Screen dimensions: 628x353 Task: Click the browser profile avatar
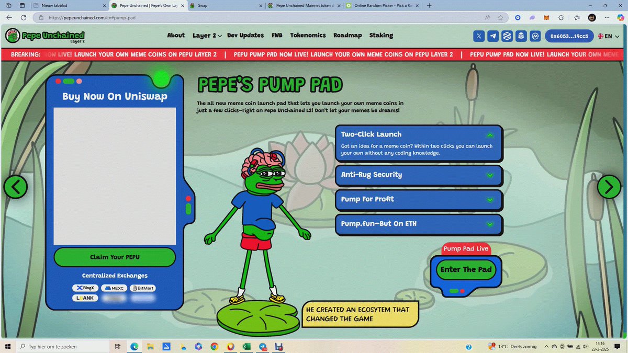tap(592, 17)
